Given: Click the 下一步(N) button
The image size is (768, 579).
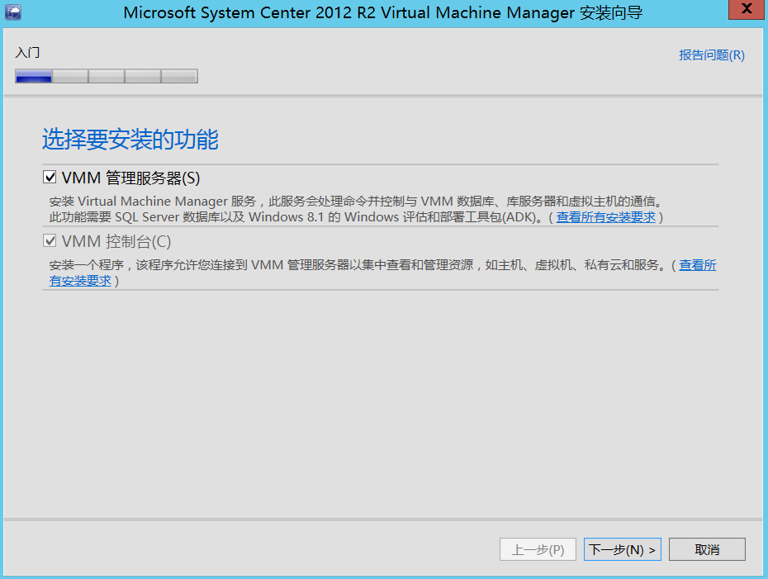Looking at the screenshot, I should tap(622, 549).
